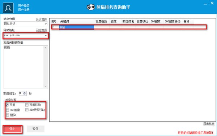The height and width of the screenshot is (136, 217).
Task: Select the 熊猫 row in results table
Action: [x=129, y=27]
